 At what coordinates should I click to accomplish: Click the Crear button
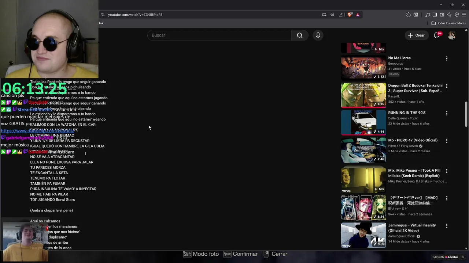point(416,35)
